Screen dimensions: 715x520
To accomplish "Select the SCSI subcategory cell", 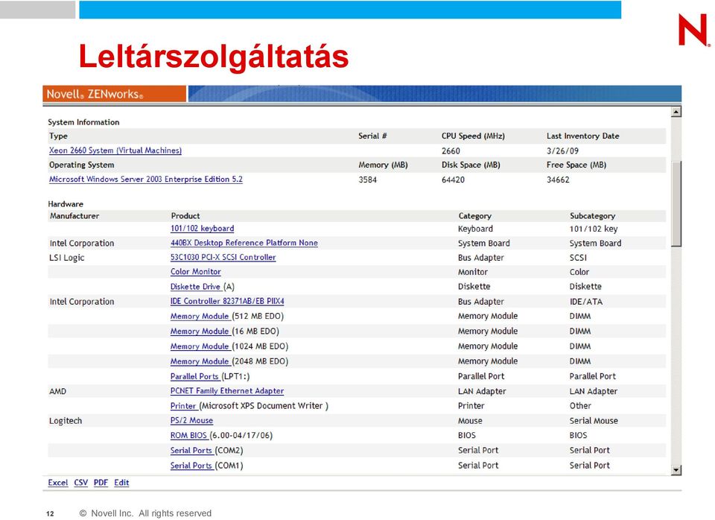I will [x=578, y=258].
